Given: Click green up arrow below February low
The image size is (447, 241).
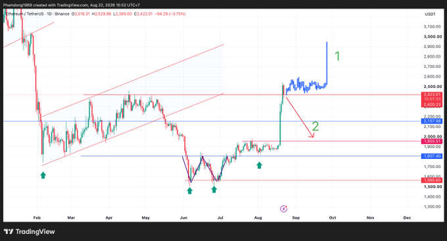Looking at the screenshot, I should (43, 175).
